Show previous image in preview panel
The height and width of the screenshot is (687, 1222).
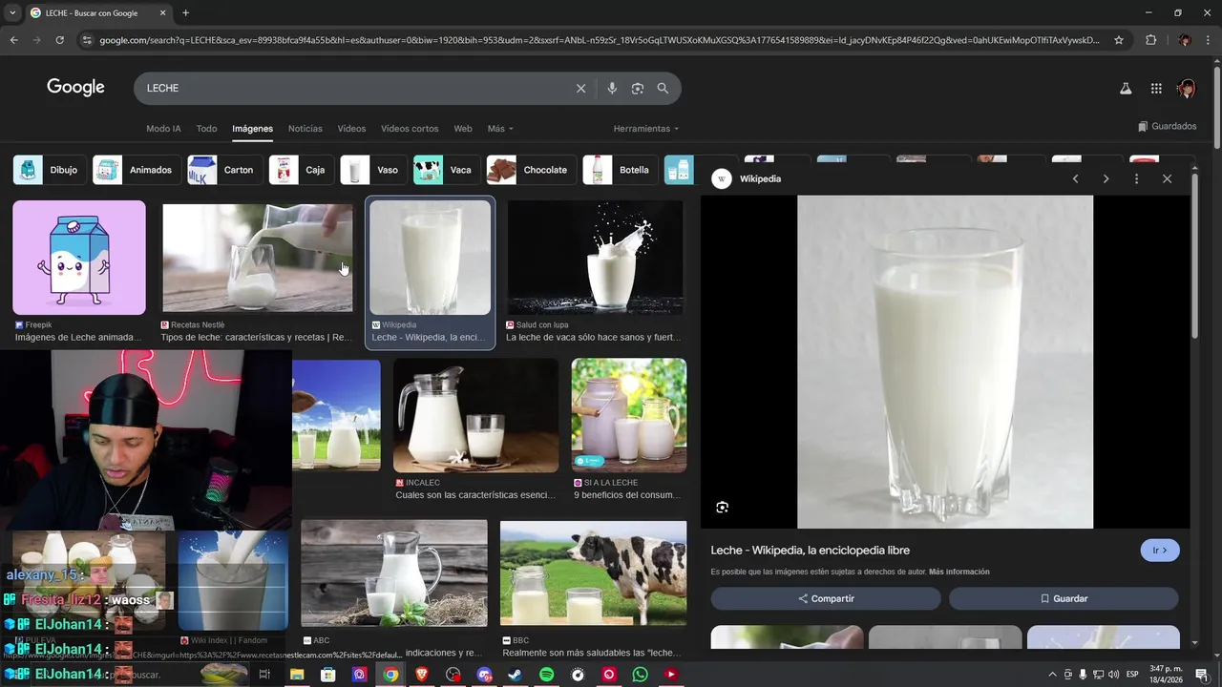(1075, 178)
